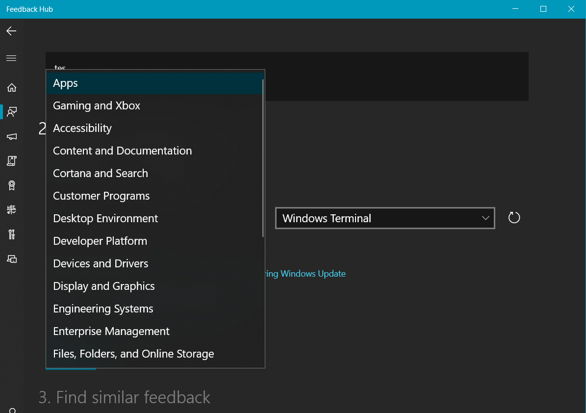586x413 pixels.
Task: Pick Files, Folders, and Online Storage
Action: 154,354
